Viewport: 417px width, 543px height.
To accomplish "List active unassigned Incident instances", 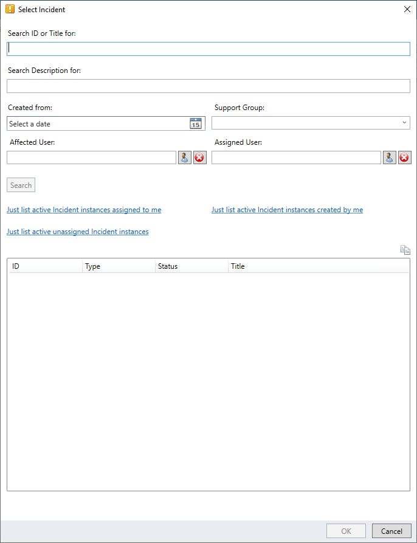I will tap(78, 232).
